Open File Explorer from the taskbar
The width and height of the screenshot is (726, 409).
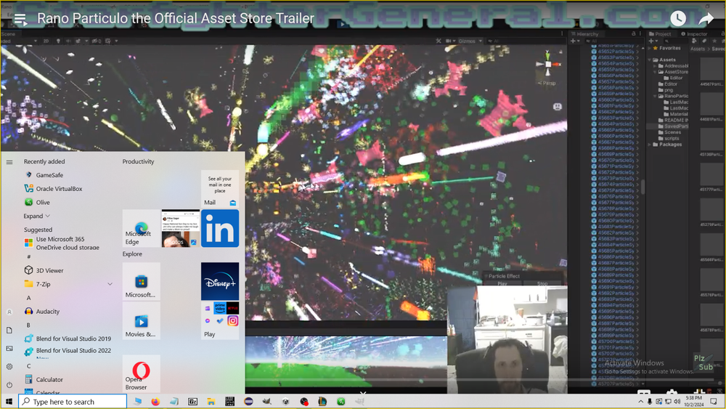(x=211, y=402)
